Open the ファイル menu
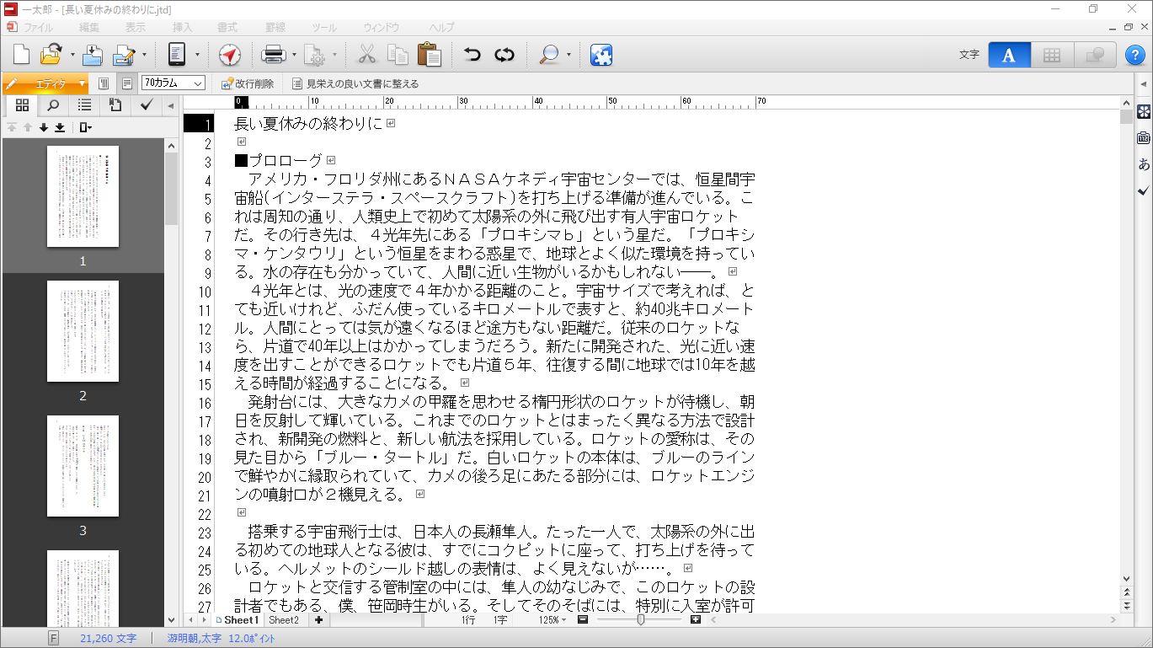1153x648 pixels. coord(39,28)
